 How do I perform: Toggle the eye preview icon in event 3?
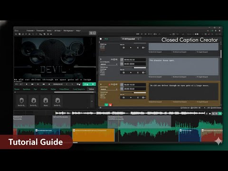(x=123, y=73)
